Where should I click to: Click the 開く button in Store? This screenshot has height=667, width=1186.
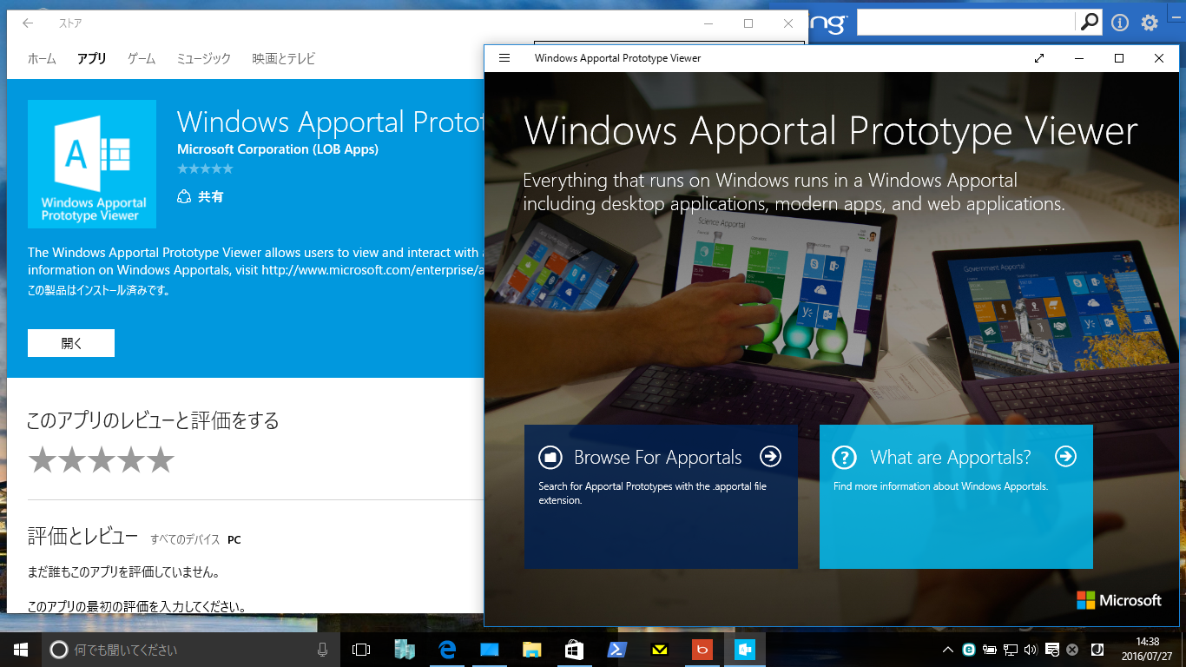point(71,343)
